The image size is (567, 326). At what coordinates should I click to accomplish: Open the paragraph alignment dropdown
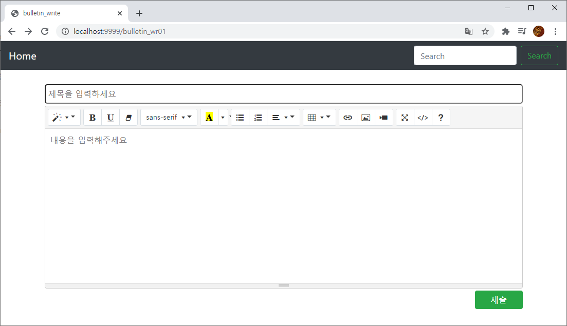click(283, 118)
